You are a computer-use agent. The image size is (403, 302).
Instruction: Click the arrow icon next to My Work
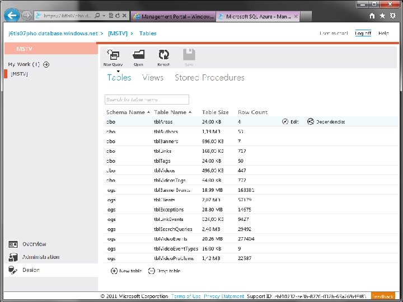click(46, 64)
